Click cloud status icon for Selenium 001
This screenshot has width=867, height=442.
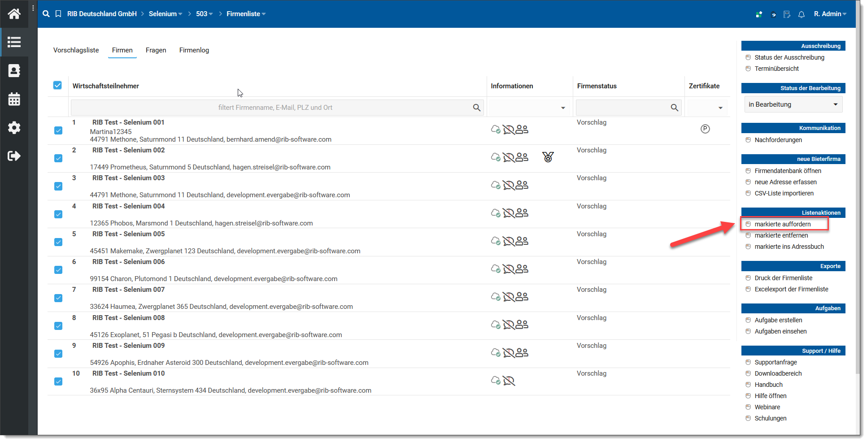[x=496, y=130]
